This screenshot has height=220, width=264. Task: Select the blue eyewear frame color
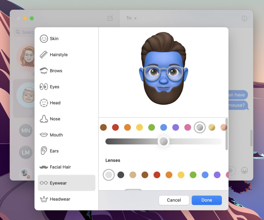click(x=164, y=127)
